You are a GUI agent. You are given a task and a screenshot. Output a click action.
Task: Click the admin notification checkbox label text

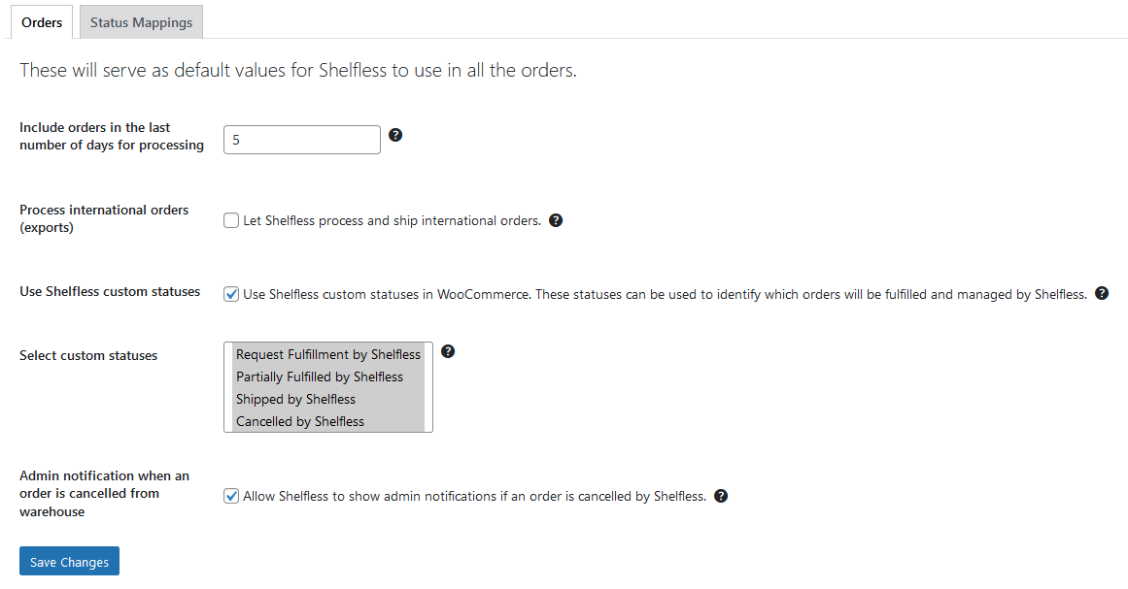tap(475, 496)
